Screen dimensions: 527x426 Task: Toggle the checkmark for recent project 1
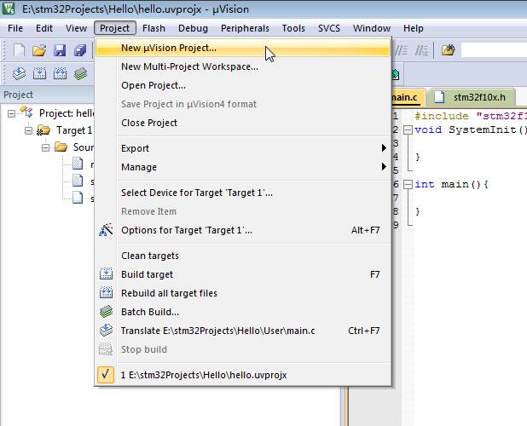(x=106, y=375)
